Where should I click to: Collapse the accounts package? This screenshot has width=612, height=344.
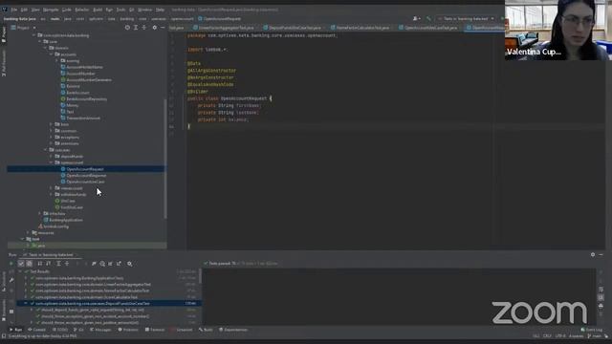click(52, 54)
